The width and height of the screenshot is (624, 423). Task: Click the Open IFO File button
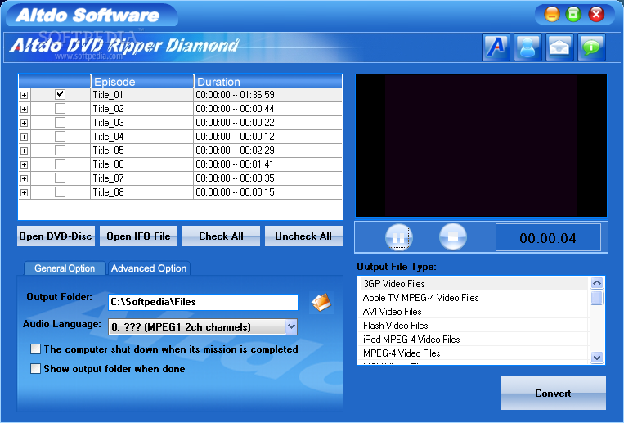(138, 236)
